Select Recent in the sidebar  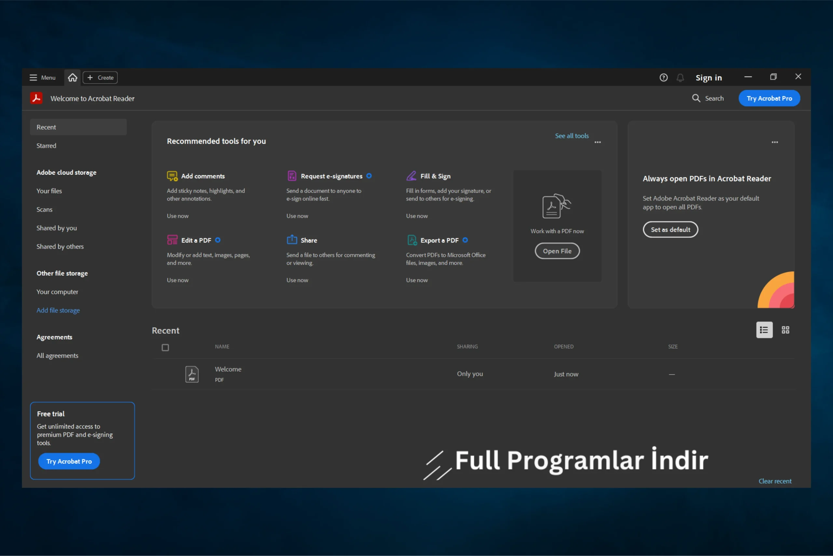(x=78, y=127)
